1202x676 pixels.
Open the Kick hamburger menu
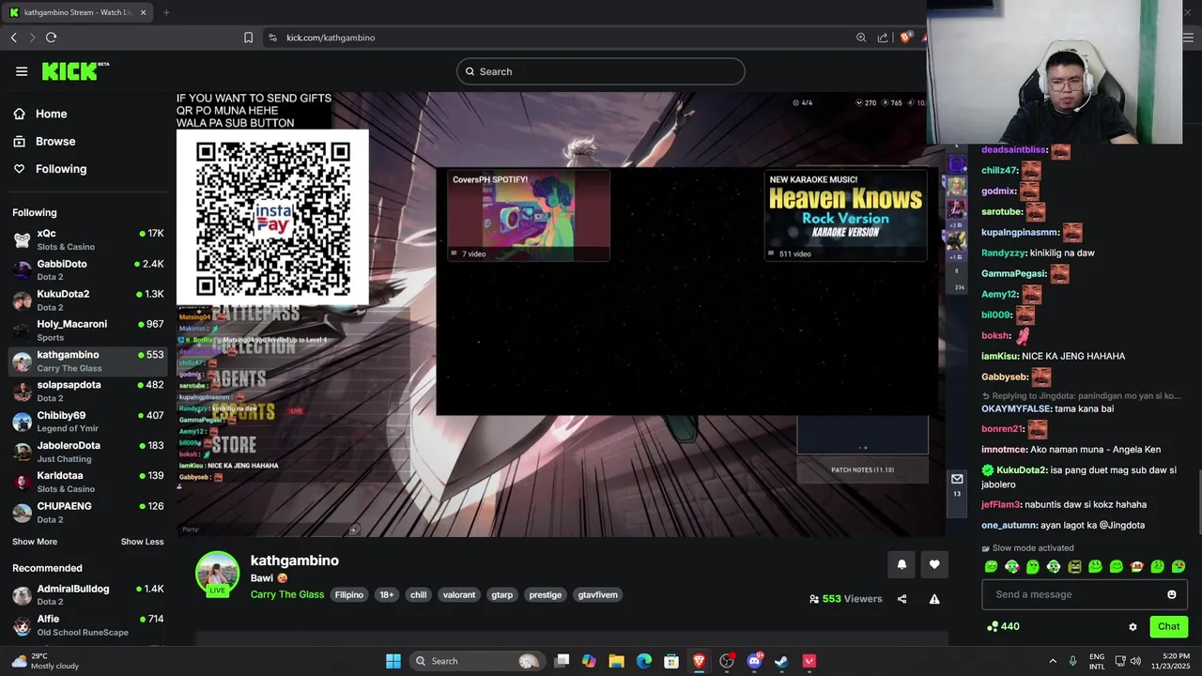(22, 71)
